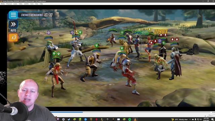Open the taskbar clock and date
The width and height of the screenshot is (215, 121).
pyautogui.click(x=206, y=119)
